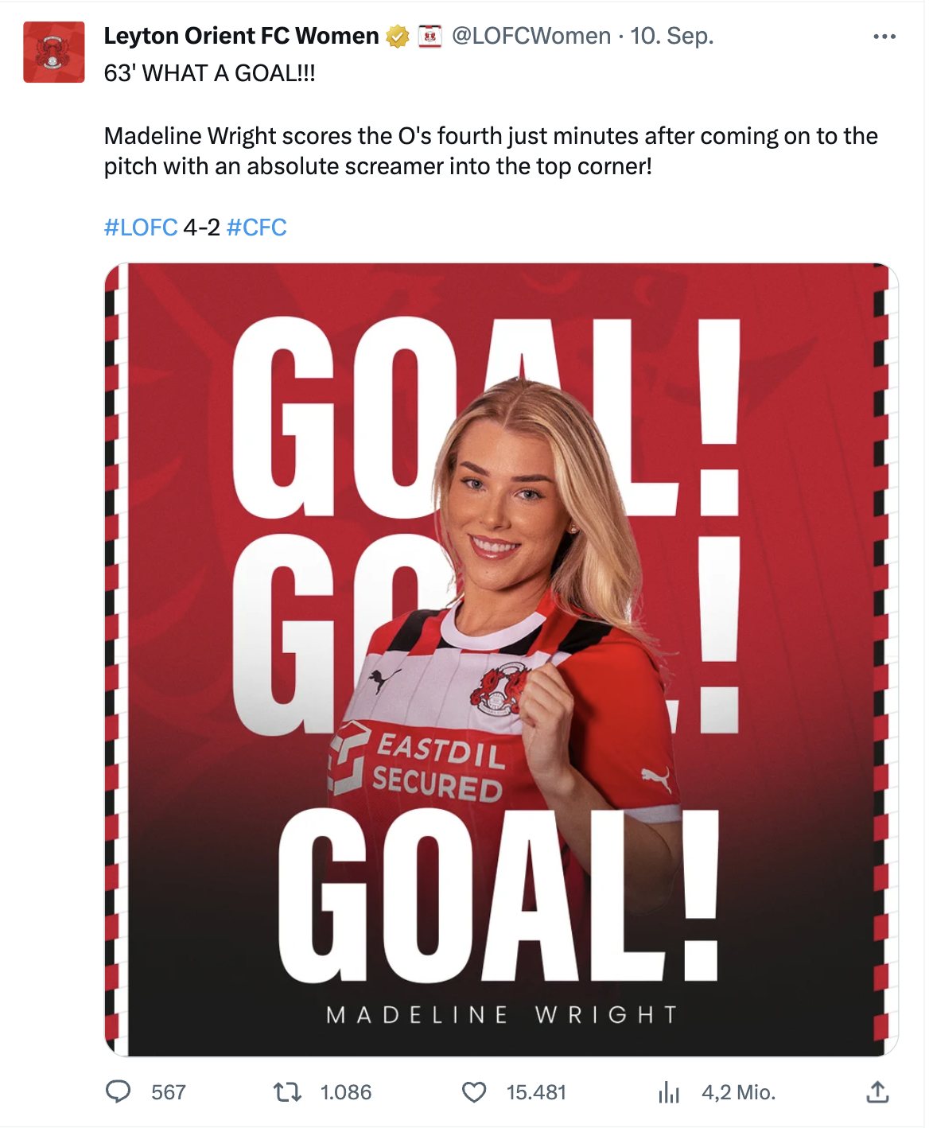Open the three-dot more options menu
Screen dimensions: 929x1128
tap(884, 37)
